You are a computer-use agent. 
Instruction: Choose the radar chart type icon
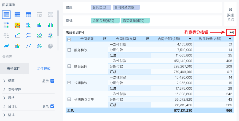(x=50, y=35)
